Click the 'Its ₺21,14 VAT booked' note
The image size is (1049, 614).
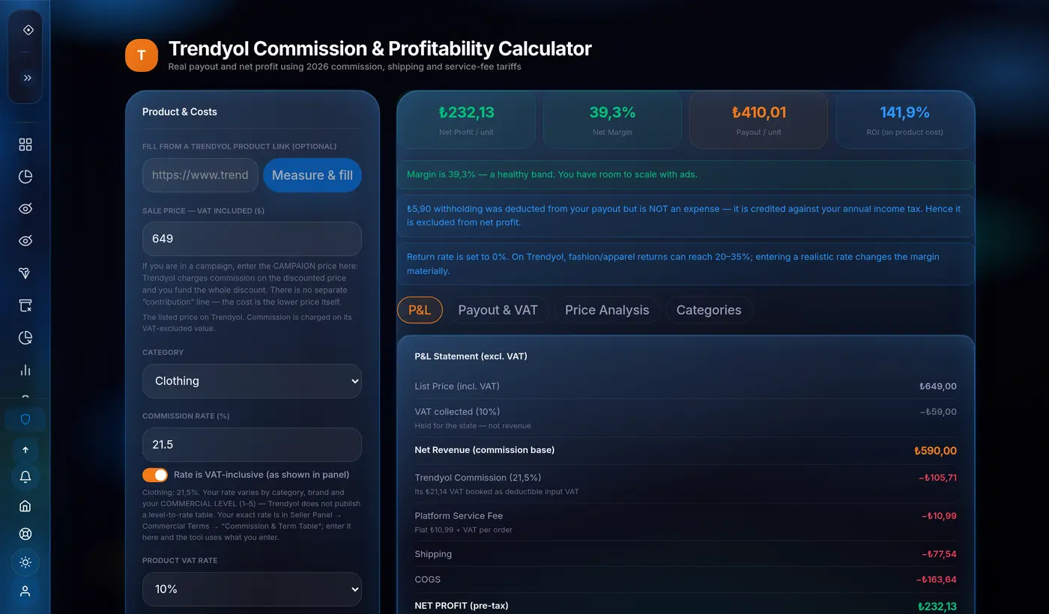497,491
